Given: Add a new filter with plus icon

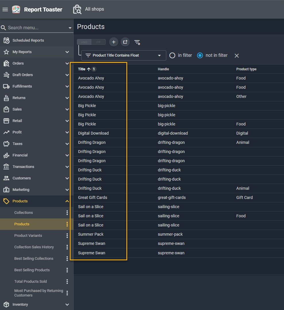Looking at the screenshot, I should [x=114, y=42].
